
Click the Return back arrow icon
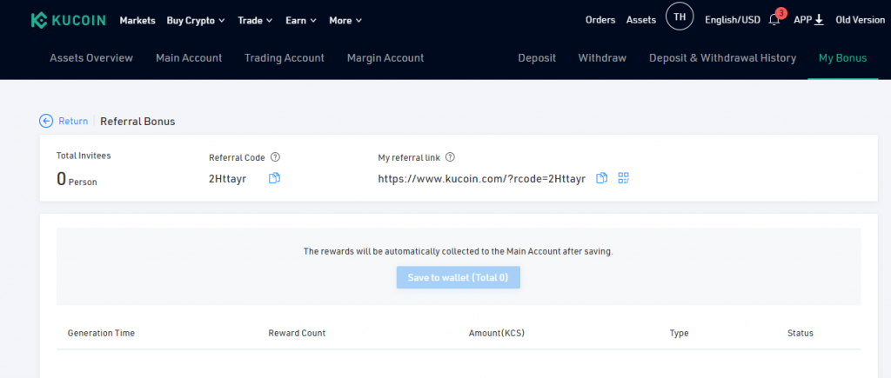coord(46,121)
